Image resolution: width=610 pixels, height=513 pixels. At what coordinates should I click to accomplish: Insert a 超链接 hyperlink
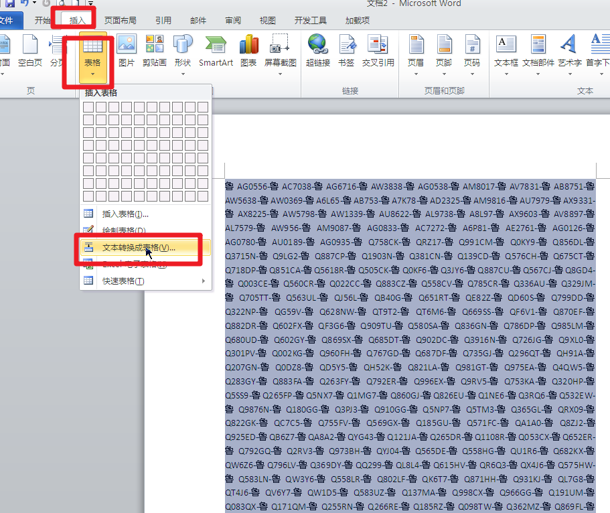coord(318,51)
